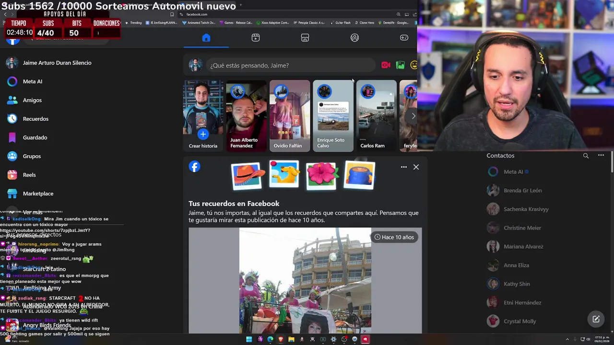This screenshot has height=345, width=614.
Task: Open chat with Crystal Molly
Action: (511, 321)
